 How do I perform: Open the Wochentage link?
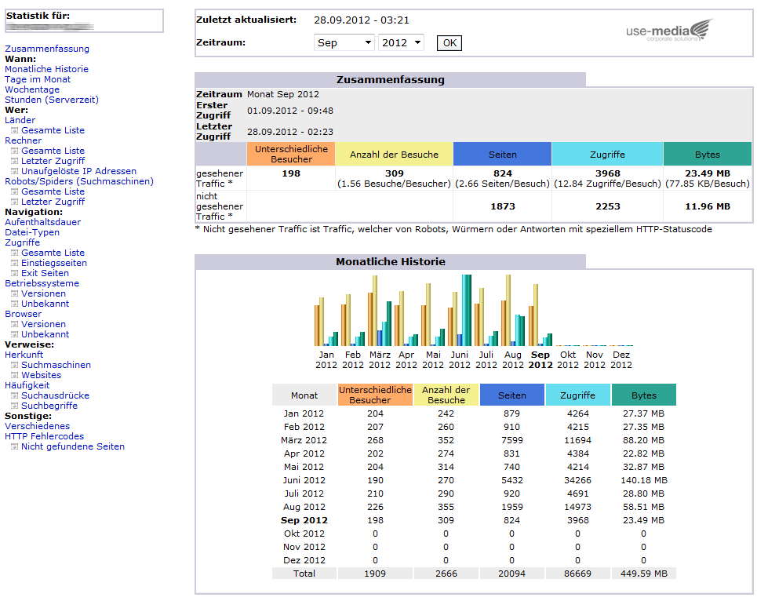pos(32,89)
